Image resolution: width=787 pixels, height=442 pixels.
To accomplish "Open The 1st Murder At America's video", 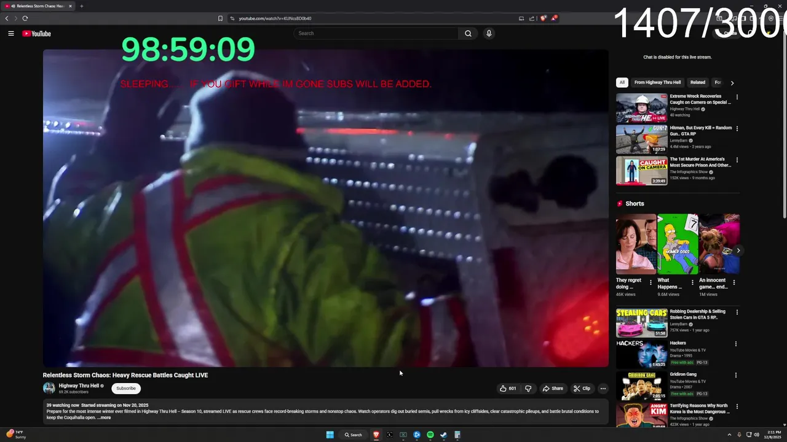I will [x=641, y=171].
